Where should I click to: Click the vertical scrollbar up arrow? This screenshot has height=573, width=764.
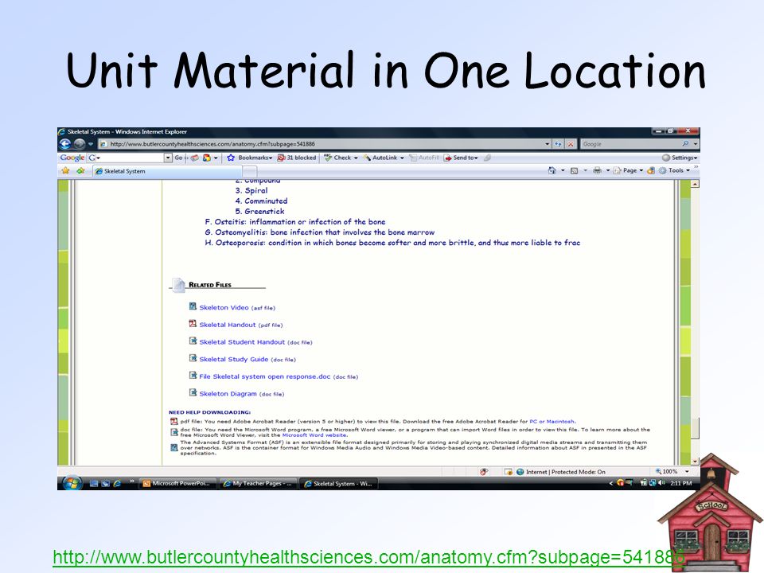pyautogui.click(x=695, y=184)
